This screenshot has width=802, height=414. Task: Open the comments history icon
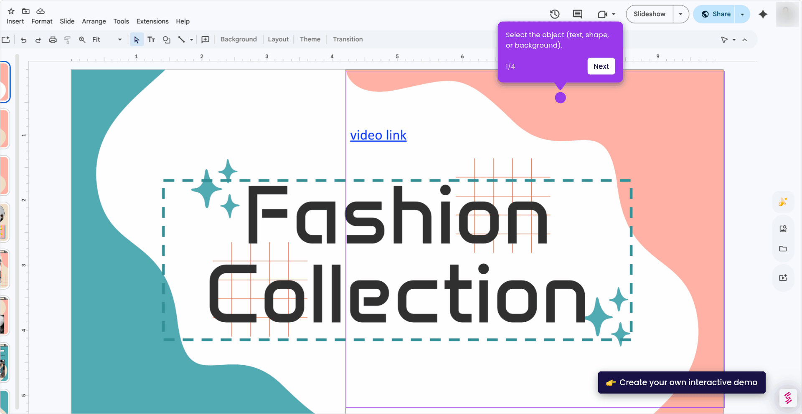[x=578, y=14]
